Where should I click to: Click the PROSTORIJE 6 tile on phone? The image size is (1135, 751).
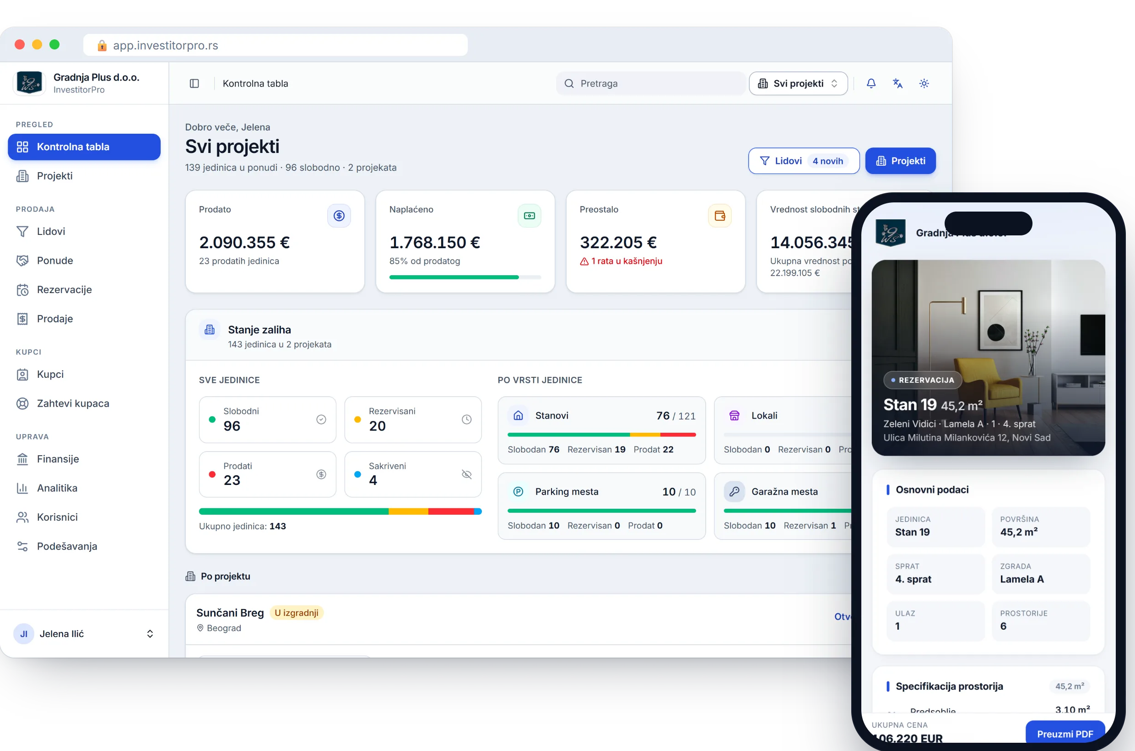click(x=1041, y=621)
